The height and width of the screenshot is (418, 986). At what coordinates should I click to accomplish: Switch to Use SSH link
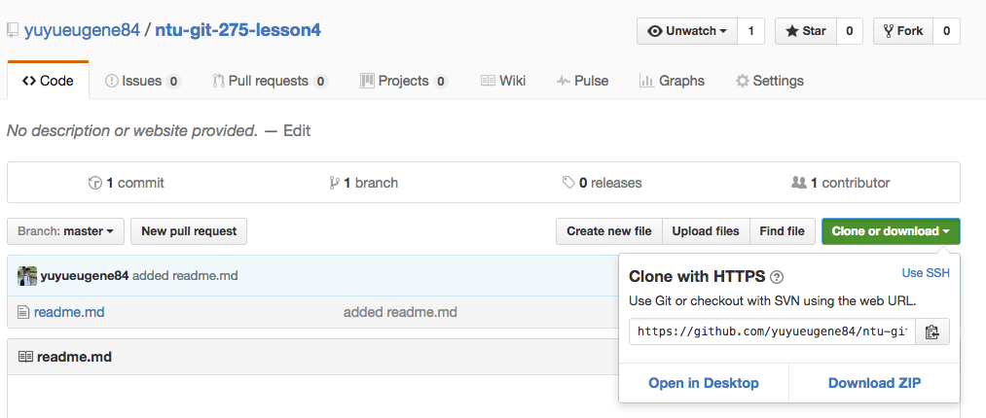tap(926, 273)
